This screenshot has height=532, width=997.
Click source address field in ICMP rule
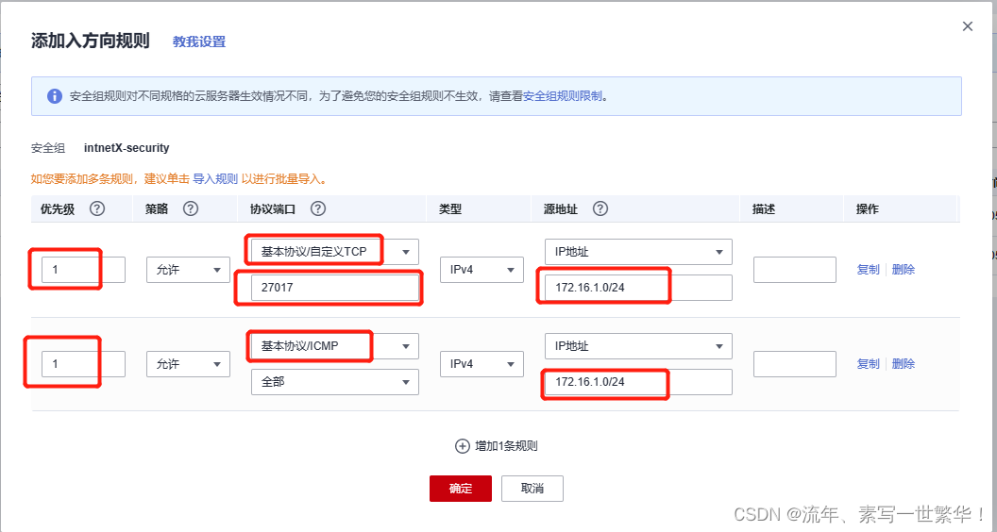point(638,382)
